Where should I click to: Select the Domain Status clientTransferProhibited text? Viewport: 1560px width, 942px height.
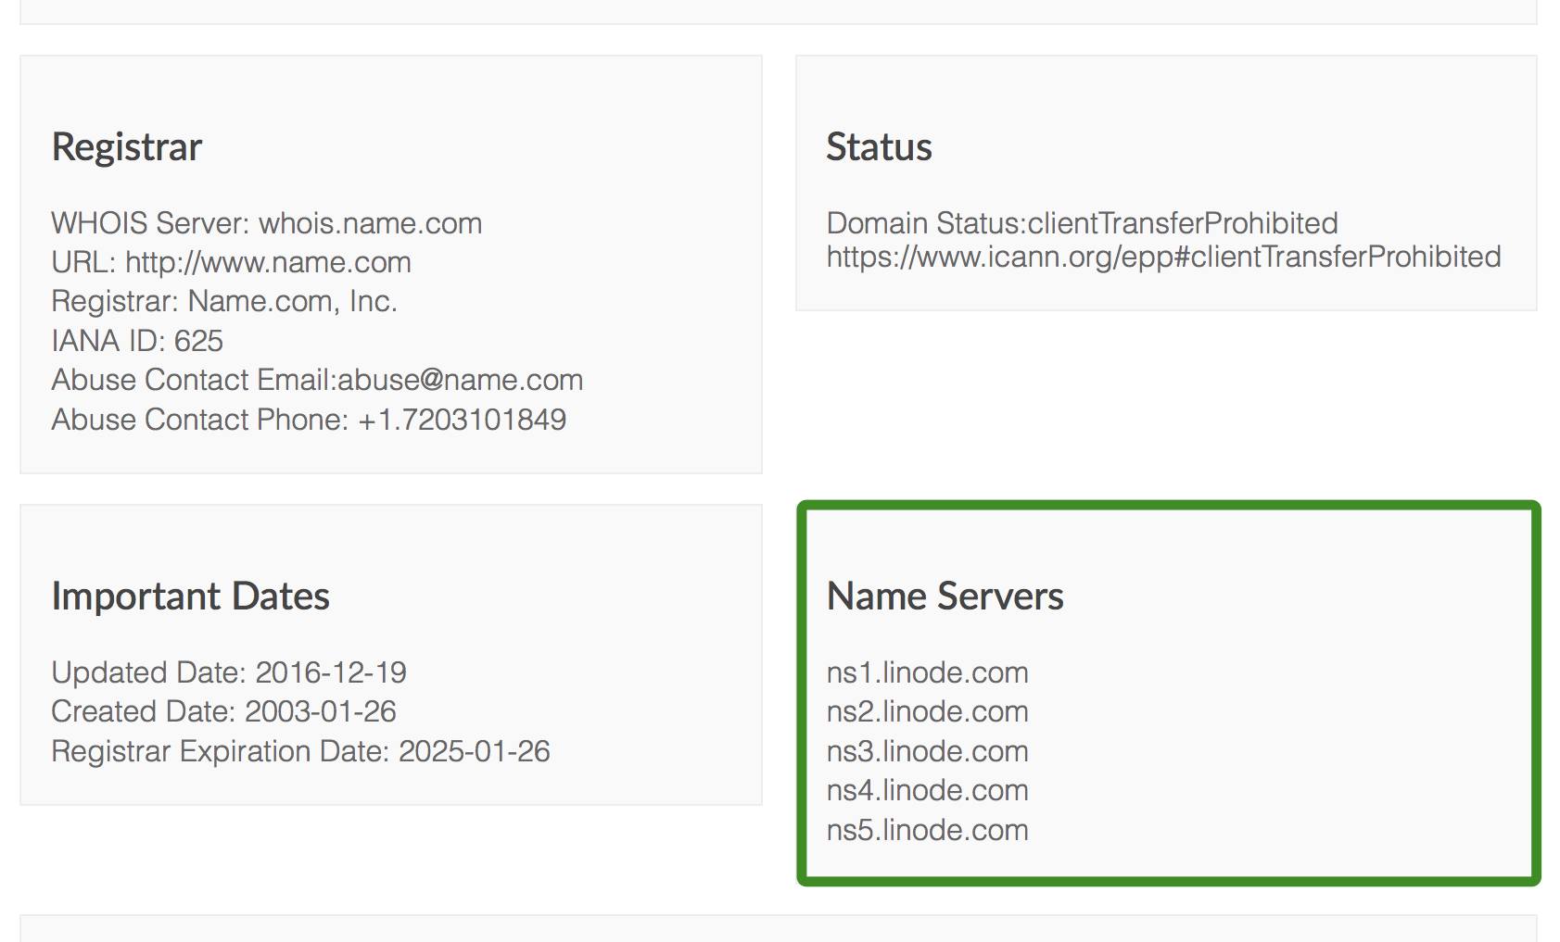[1082, 223]
